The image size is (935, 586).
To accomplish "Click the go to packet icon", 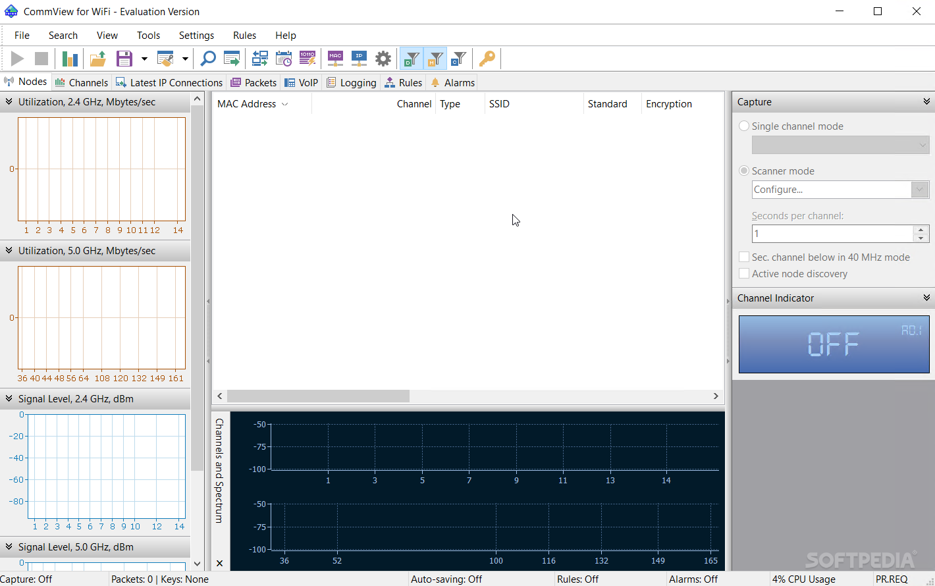I will [232, 59].
